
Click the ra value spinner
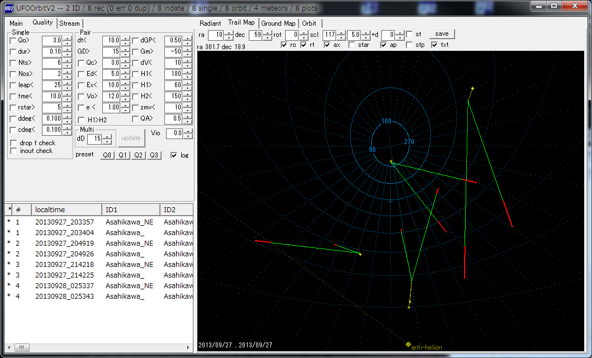tap(229, 35)
